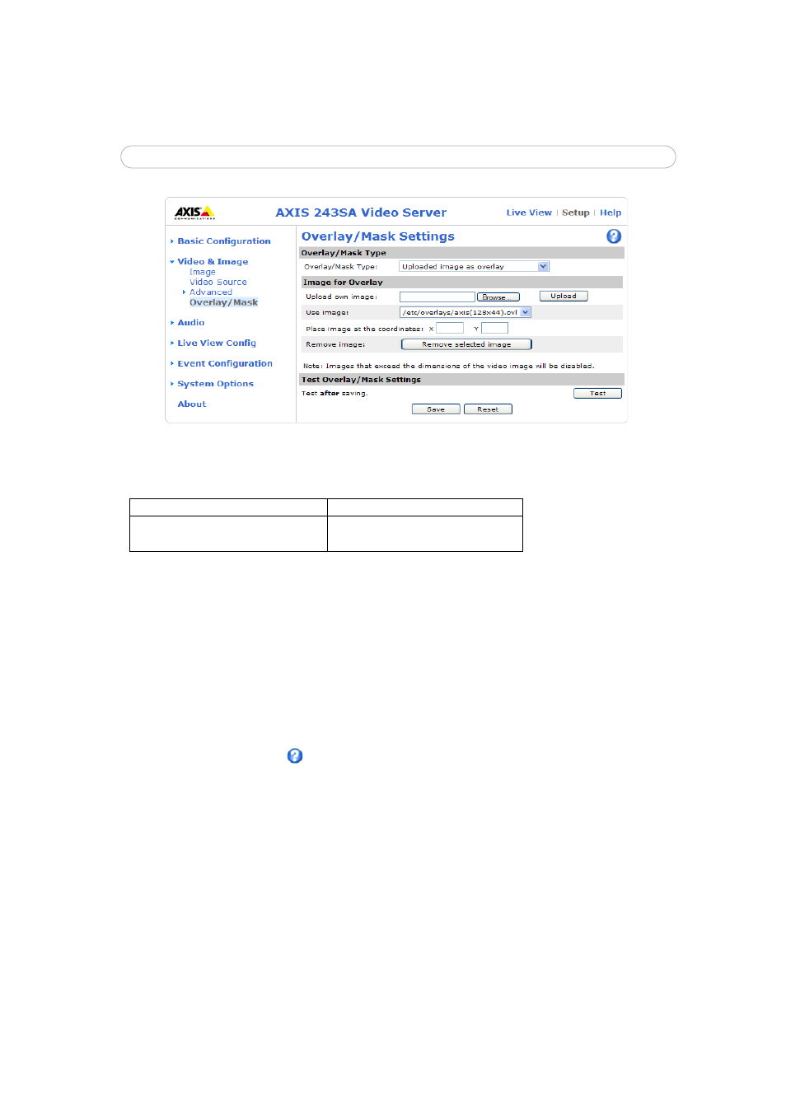Screen dimensions: 786x1112
Task: Click the note about images exceeding video dimensions
Action: pos(448,366)
